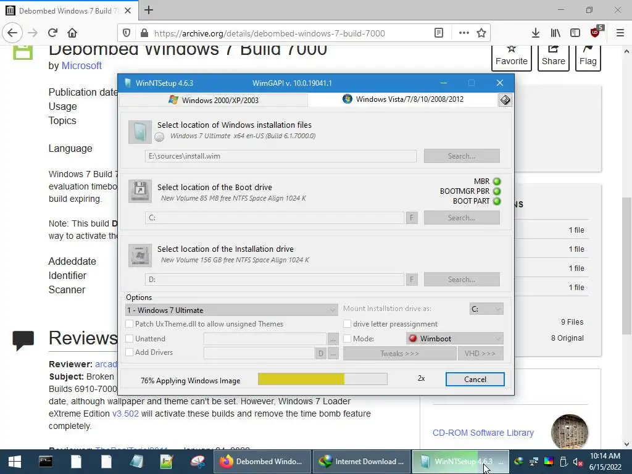Open the Firefox hamburger menu

point(620,33)
